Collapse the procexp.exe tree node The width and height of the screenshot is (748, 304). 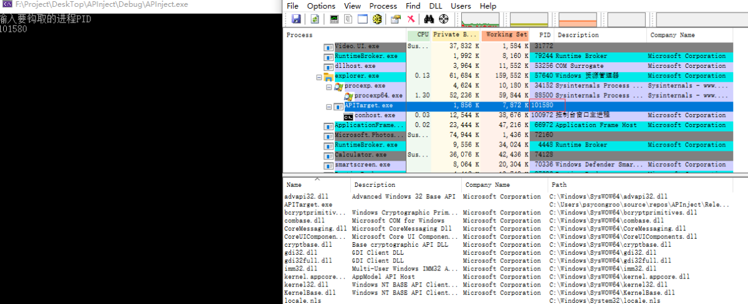coord(329,87)
